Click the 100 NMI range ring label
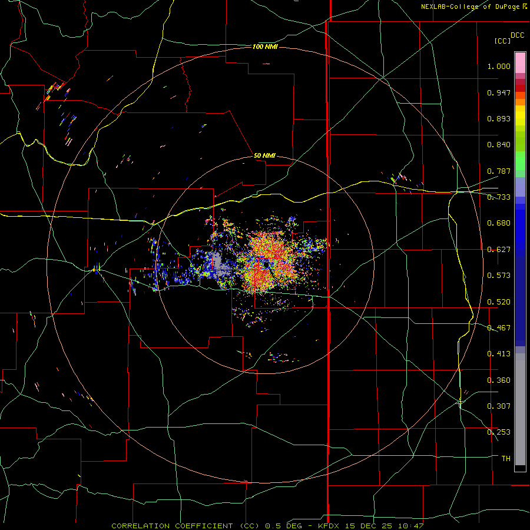Image resolution: width=530 pixels, height=530 pixels. click(265, 47)
